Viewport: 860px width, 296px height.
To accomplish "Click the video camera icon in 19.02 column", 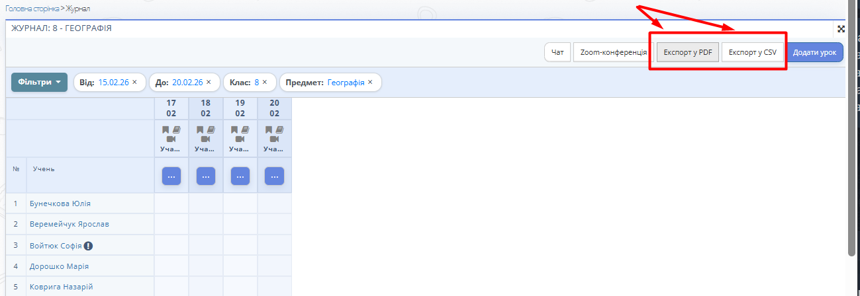I will pyautogui.click(x=240, y=139).
